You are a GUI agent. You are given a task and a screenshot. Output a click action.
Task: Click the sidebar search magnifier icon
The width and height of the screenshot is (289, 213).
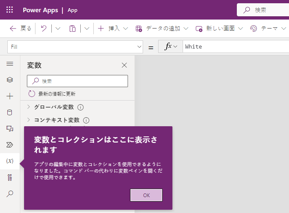coord(10,194)
